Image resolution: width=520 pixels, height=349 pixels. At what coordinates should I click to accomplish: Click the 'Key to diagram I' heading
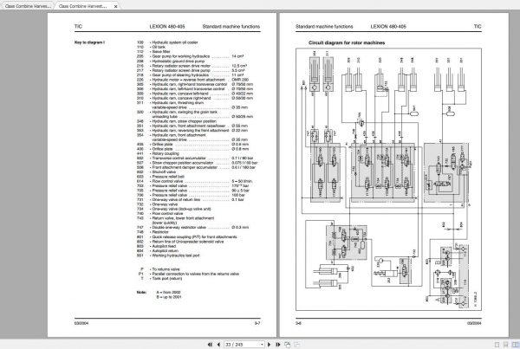coord(89,42)
